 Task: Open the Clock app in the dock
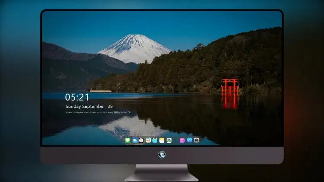pyautogui.click(x=141, y=140)
